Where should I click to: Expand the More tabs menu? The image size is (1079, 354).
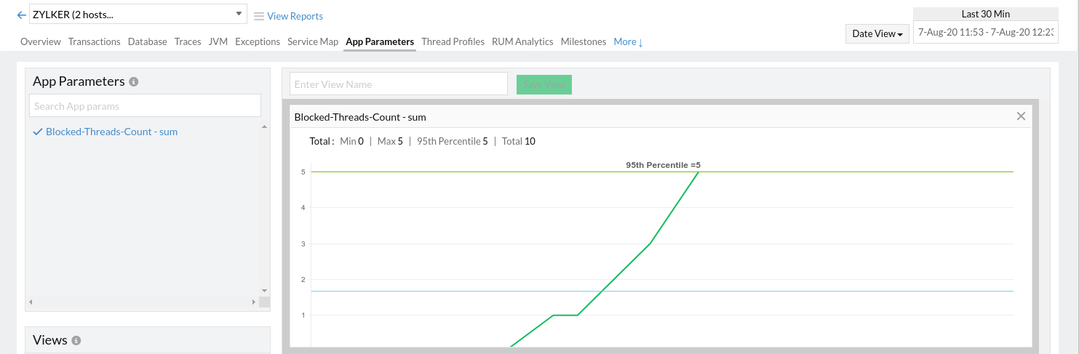coord(628,41)
